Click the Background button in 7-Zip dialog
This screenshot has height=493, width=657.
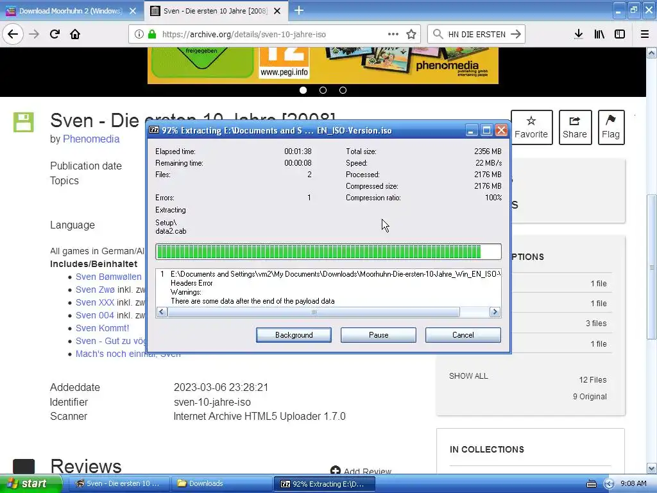point(294,335)
